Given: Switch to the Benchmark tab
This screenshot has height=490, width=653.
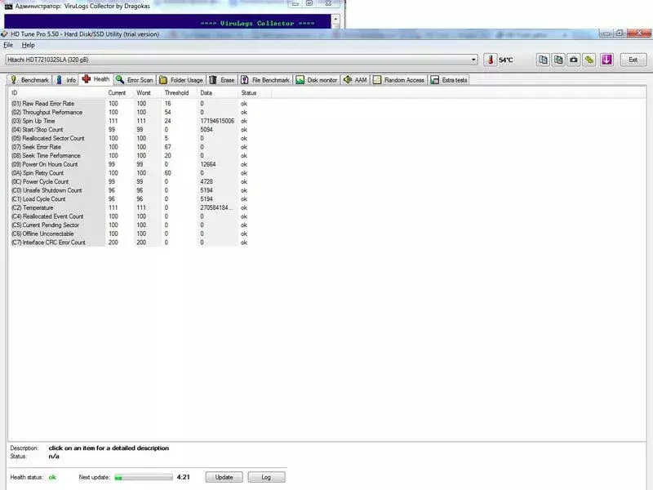Looking at the screenshot, I should tap(29, 80).
